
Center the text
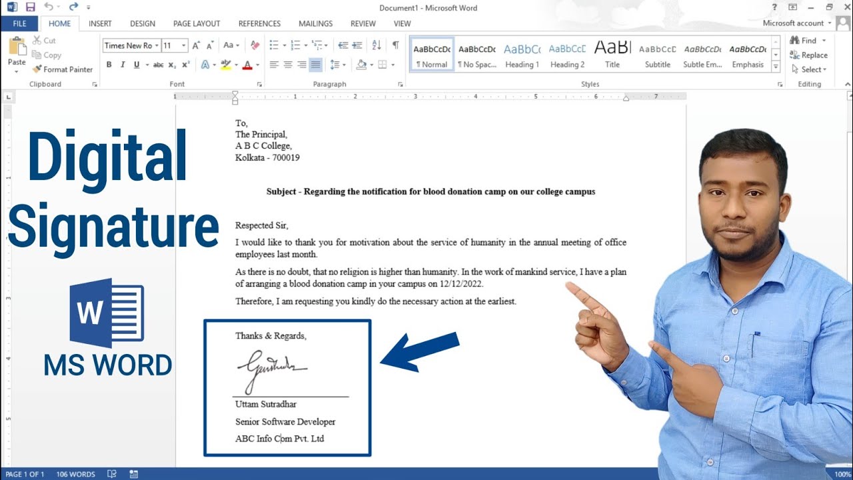coord(288,65)
